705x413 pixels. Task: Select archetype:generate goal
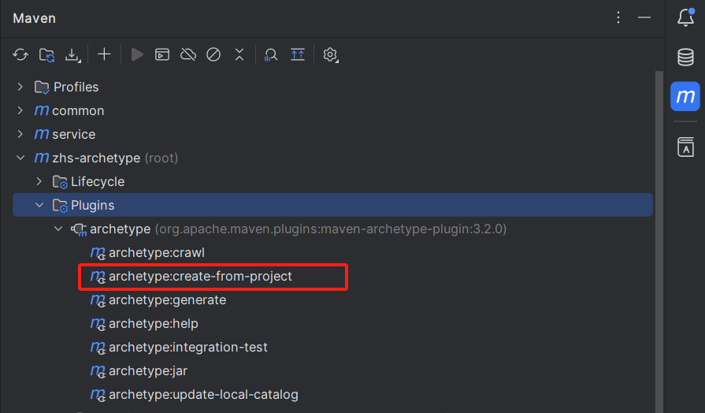tap(167, 300)
